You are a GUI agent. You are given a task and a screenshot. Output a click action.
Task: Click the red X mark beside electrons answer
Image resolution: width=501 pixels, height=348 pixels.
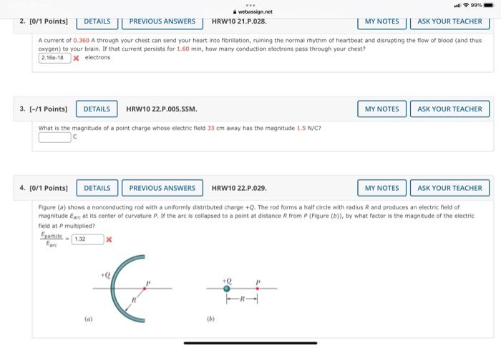(76, 58)
